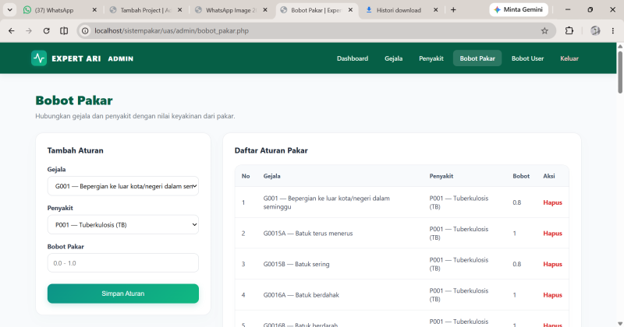Open the browser profile avatar
The width and height of the screenshot is (624, 327).
point(595,30)
